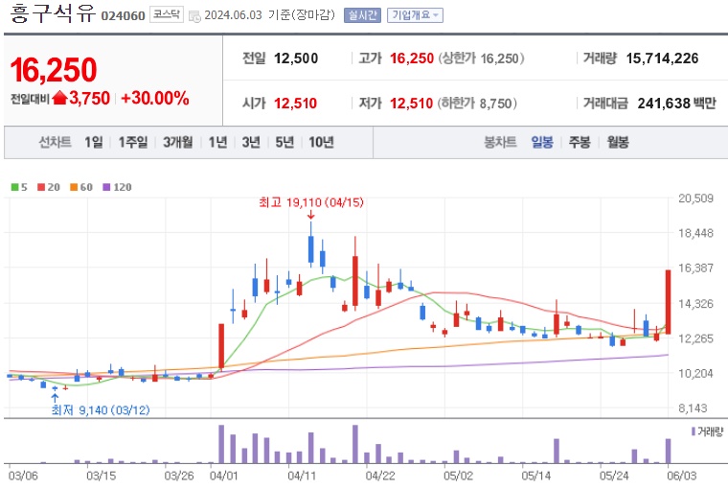Switch line chart to 5년
Viewport: 728px width, 489px height.
point(284,142)
